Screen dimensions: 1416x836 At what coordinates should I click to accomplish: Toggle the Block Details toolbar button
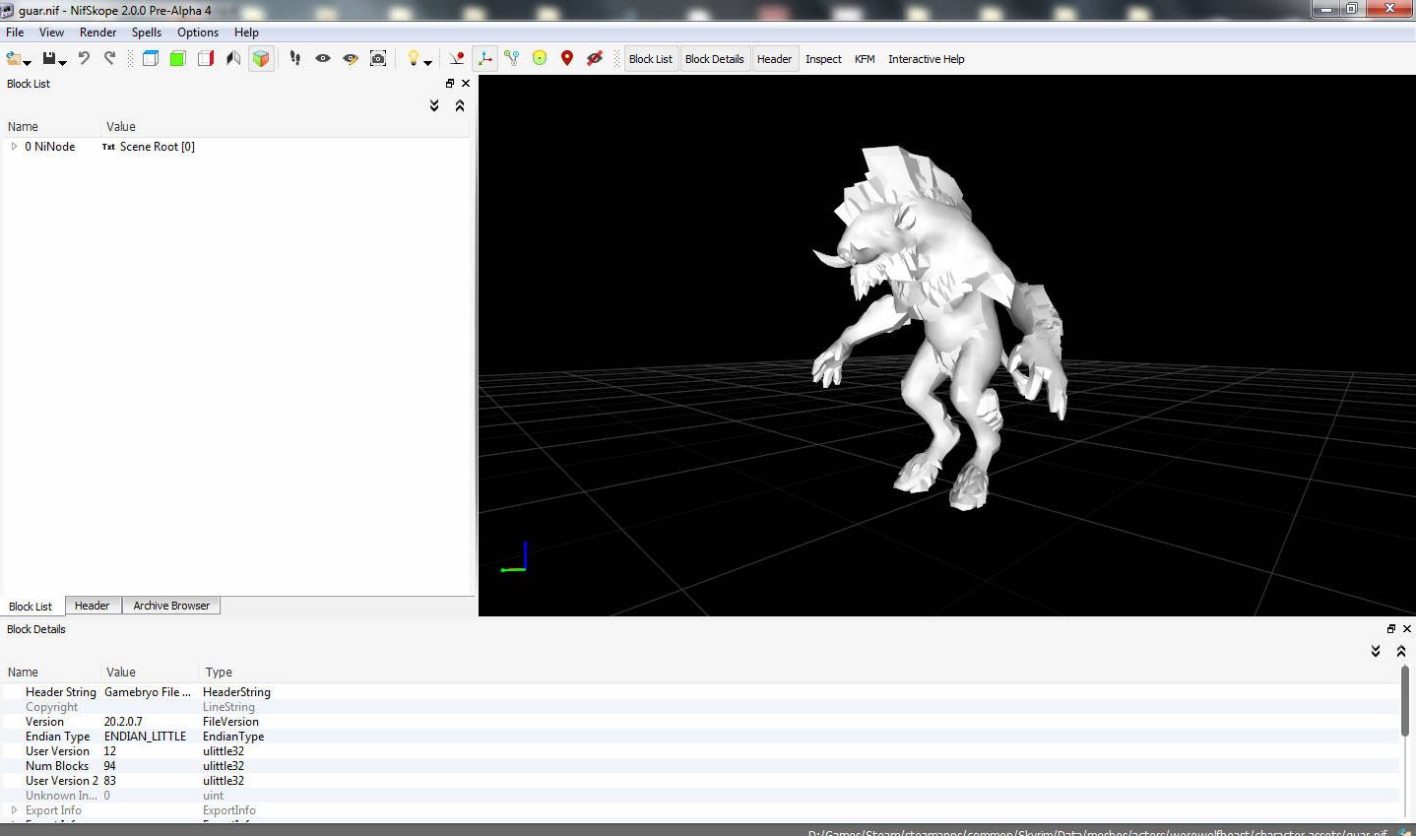pos(715,59)
